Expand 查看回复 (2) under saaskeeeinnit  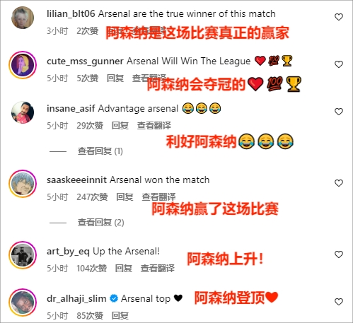101,223
